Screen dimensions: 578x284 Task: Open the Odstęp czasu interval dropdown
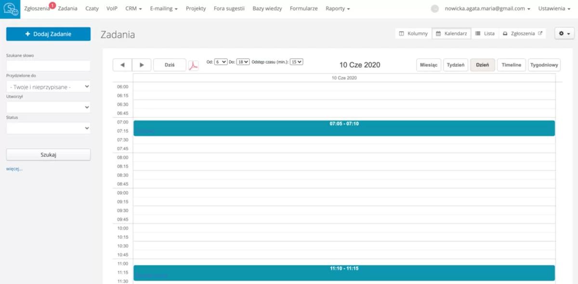point(296,62)
